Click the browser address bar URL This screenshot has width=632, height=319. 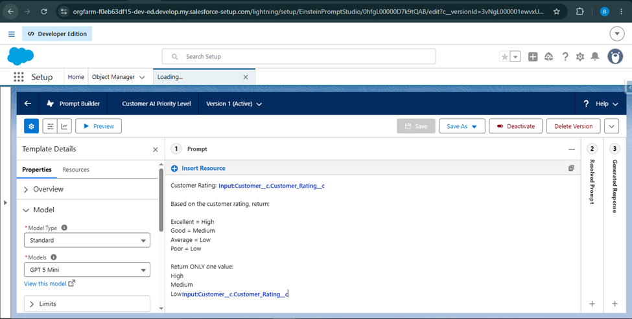(309, 12)
